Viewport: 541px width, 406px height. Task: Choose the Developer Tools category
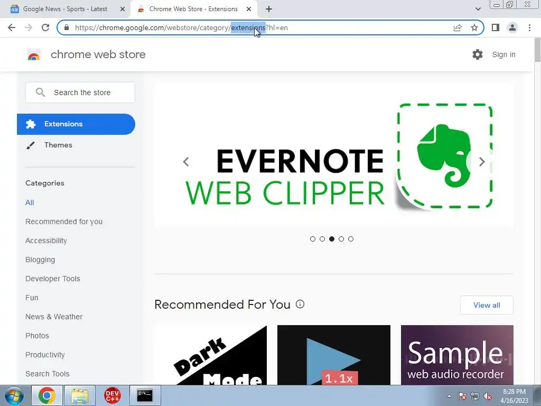[x=53, y=279]
